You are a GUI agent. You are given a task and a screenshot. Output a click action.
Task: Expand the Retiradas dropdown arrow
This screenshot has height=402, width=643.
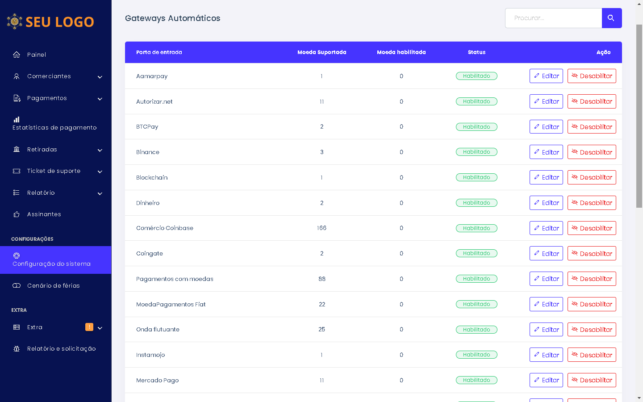tap(100, 150)
